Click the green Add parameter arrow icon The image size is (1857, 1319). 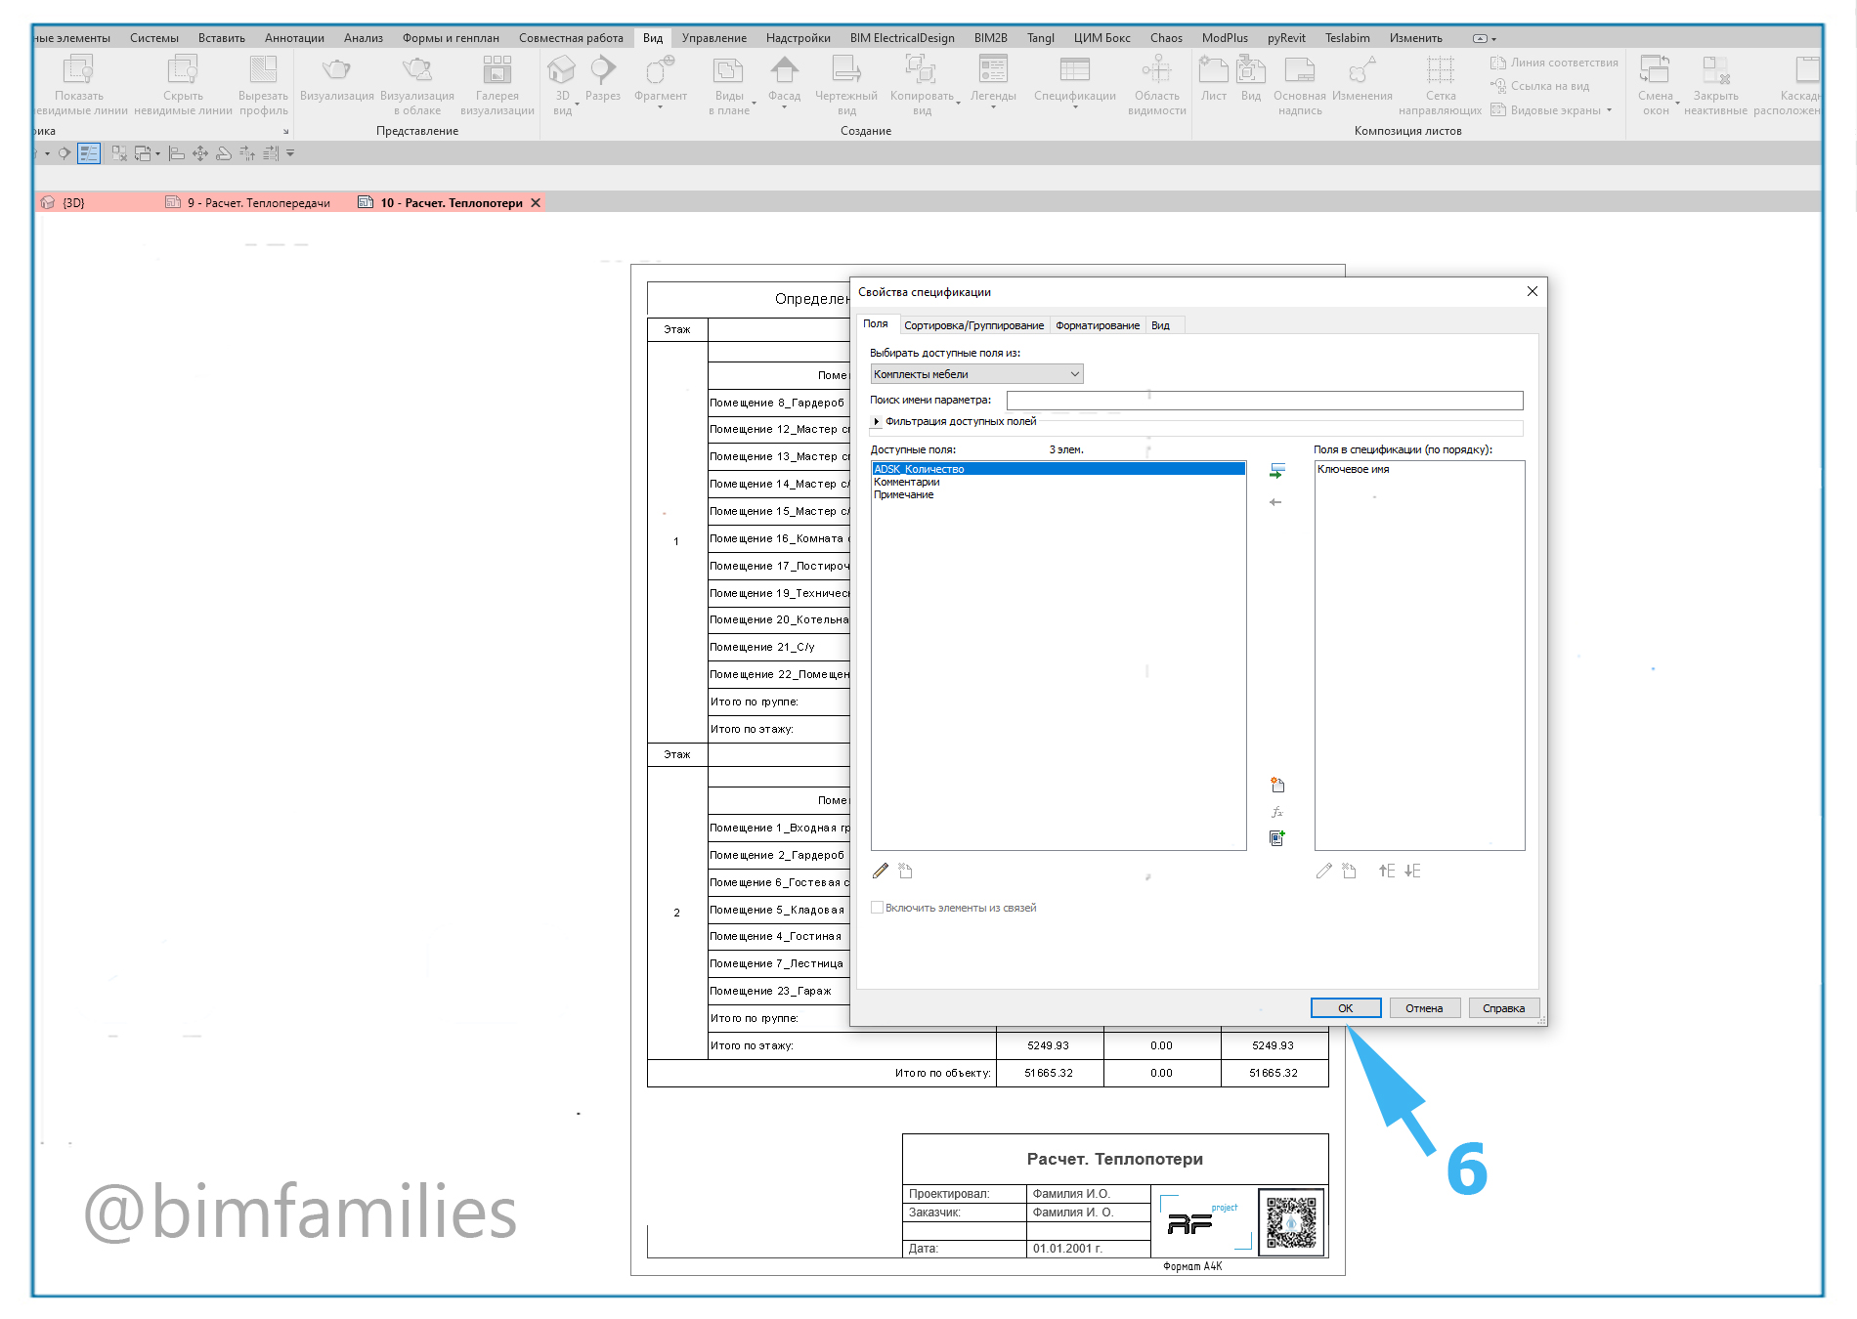pyautogui.click(x=1276, y=471)
